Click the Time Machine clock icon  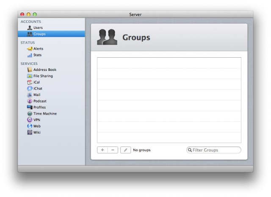coord(30,113)
